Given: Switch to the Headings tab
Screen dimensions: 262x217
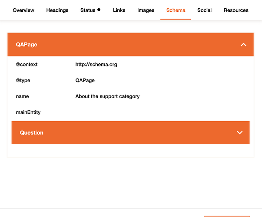Looking at the screenshot, I should pyautogui.click(x=57, y=10).
